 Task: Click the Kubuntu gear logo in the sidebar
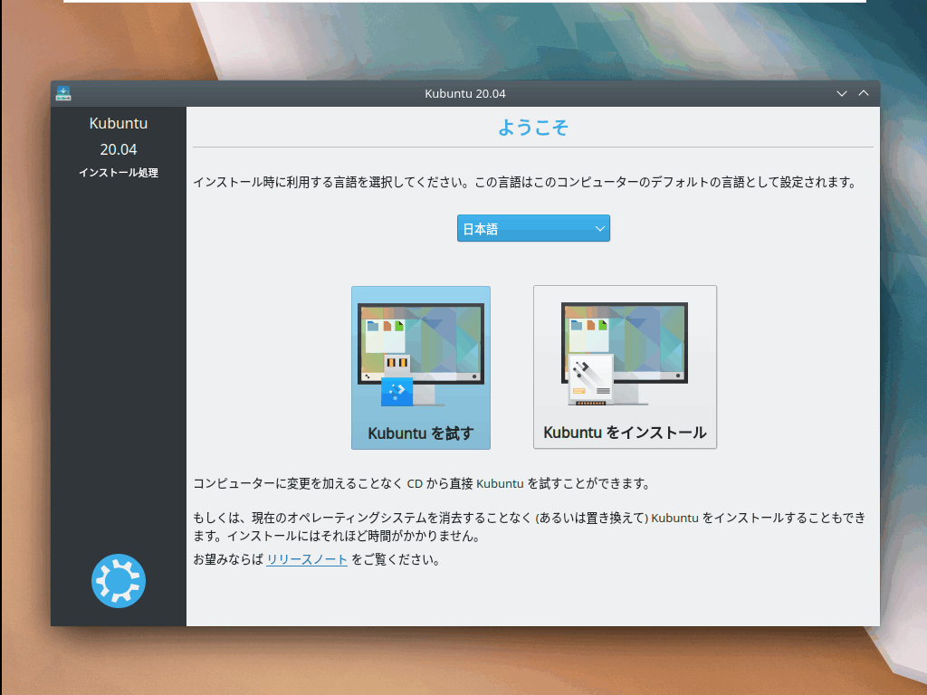pyautogui.click(x=119, y=581)
